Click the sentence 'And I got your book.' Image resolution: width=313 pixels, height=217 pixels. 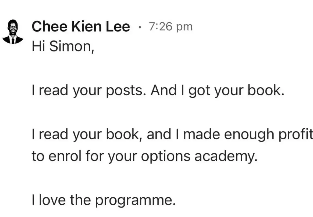[217, 91]
